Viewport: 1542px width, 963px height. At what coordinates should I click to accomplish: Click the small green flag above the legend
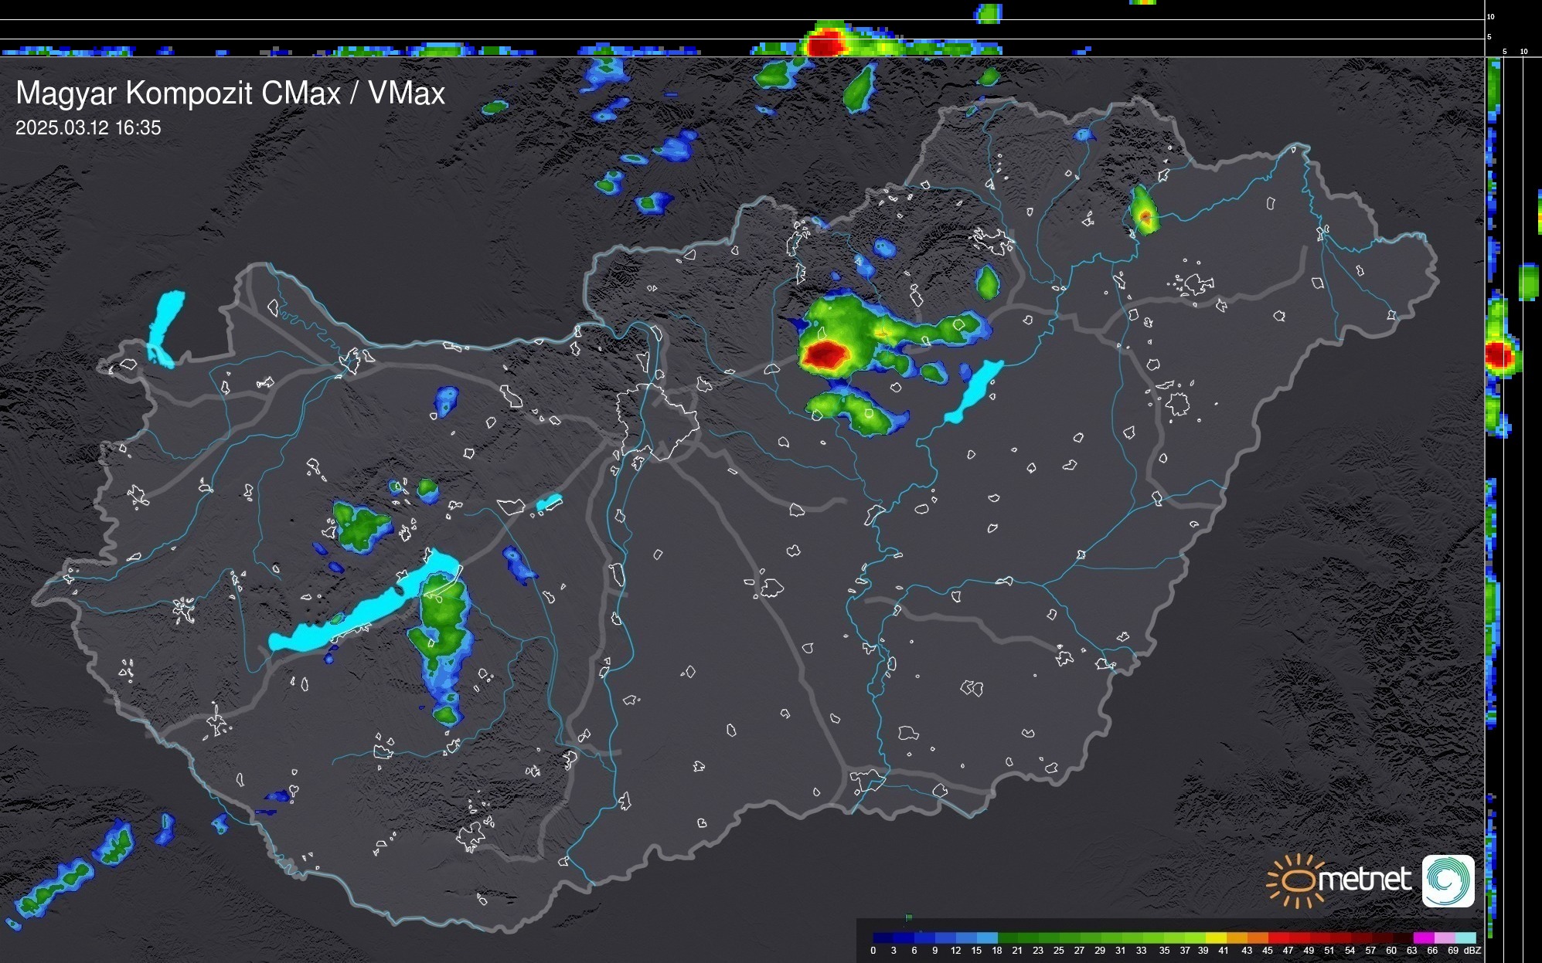[x=909, y=917]
